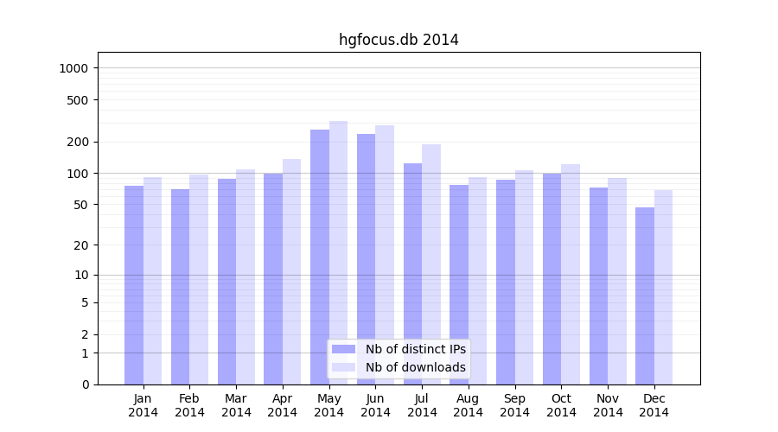
Task: Click the 1000 y-axis tick label
Action: click(x=75, y=68)
